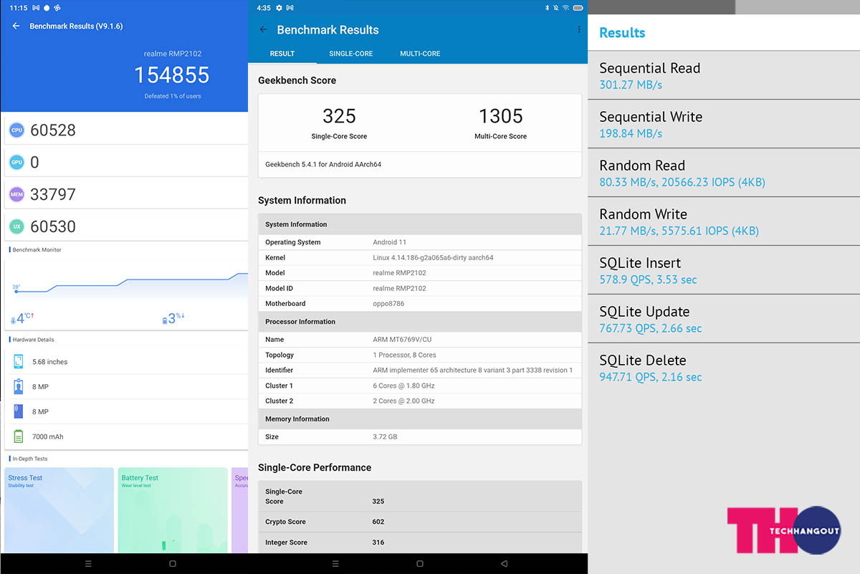Tap the rear camera icon beside second 8 MP
Viewport: 860px width, 574px height.
(x=19, y=412)
